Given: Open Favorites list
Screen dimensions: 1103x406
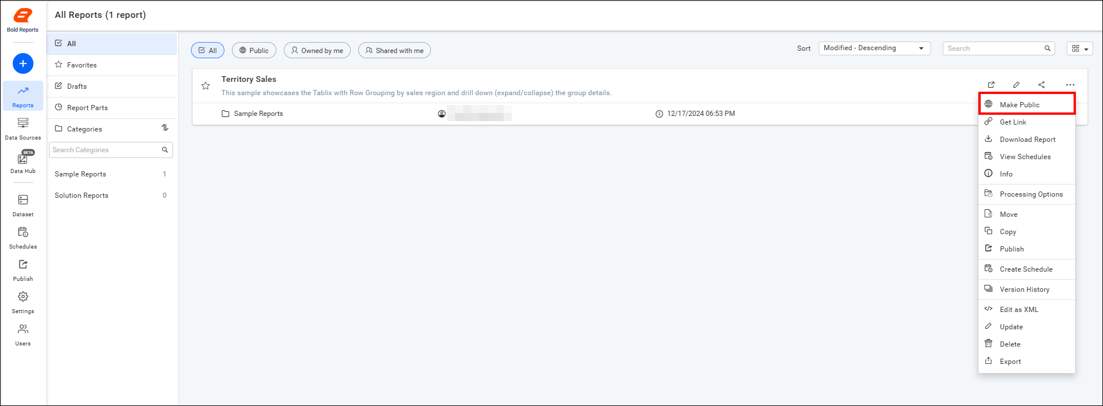Looking at the screenshot, I should (112, 65).
